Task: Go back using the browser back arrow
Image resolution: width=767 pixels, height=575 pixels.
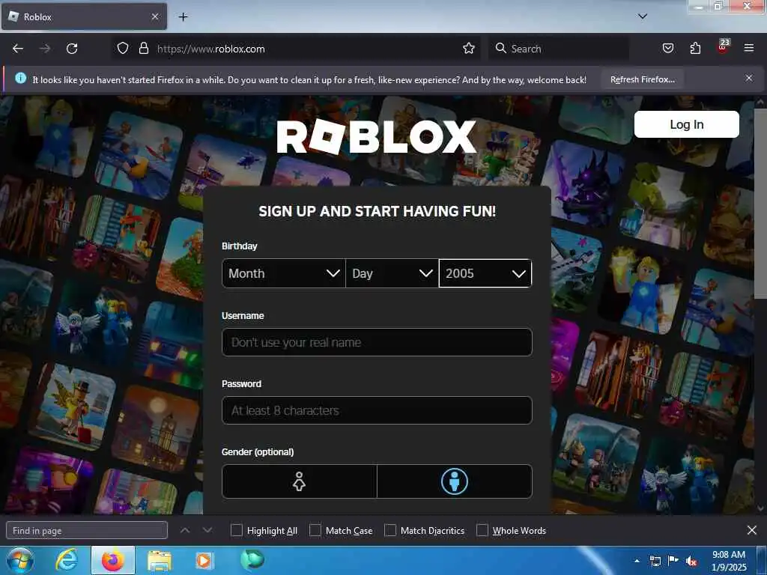Action: (18, 49)
